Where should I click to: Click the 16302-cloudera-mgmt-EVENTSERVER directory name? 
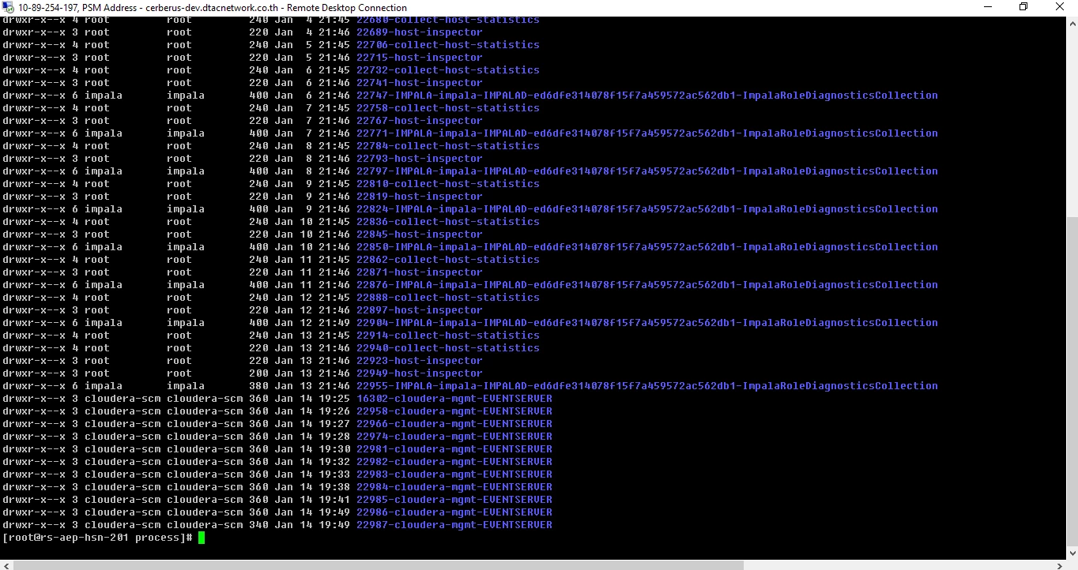tap(454, 399)
